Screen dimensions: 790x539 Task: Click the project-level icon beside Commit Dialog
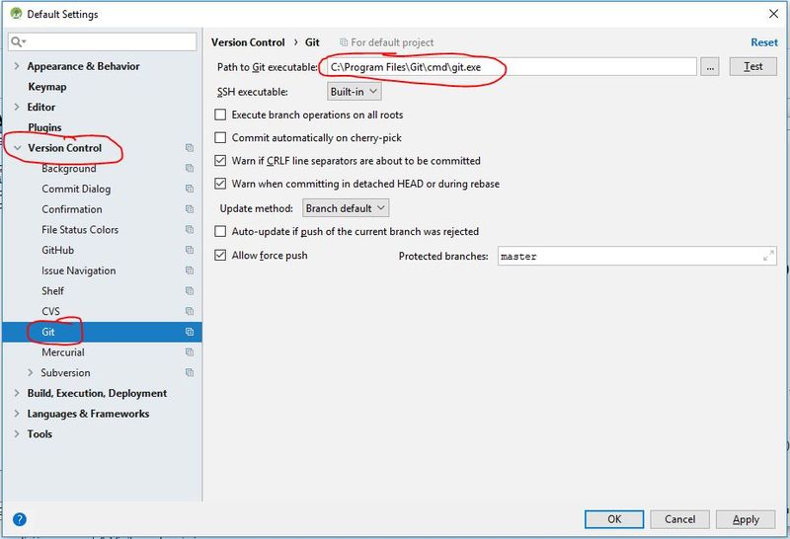pos(190,189)
